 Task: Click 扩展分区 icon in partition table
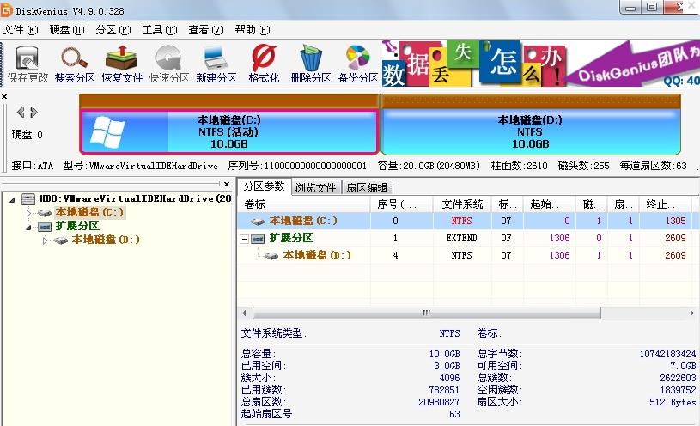point(258,239)
